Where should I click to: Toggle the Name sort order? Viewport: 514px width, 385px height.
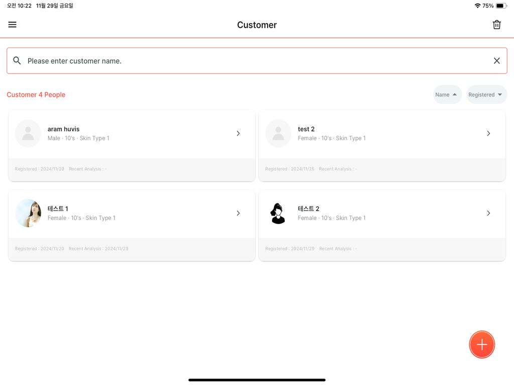coord(447,94)
